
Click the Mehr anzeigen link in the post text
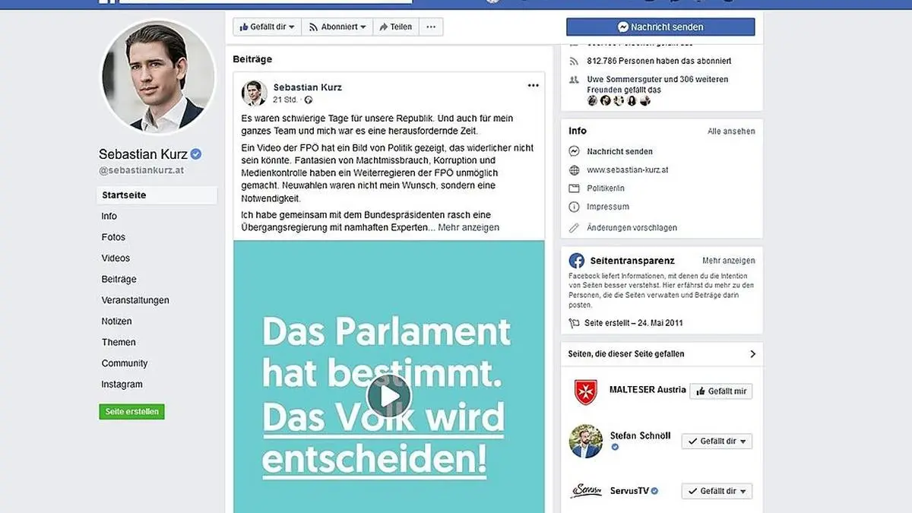(469, 227)
